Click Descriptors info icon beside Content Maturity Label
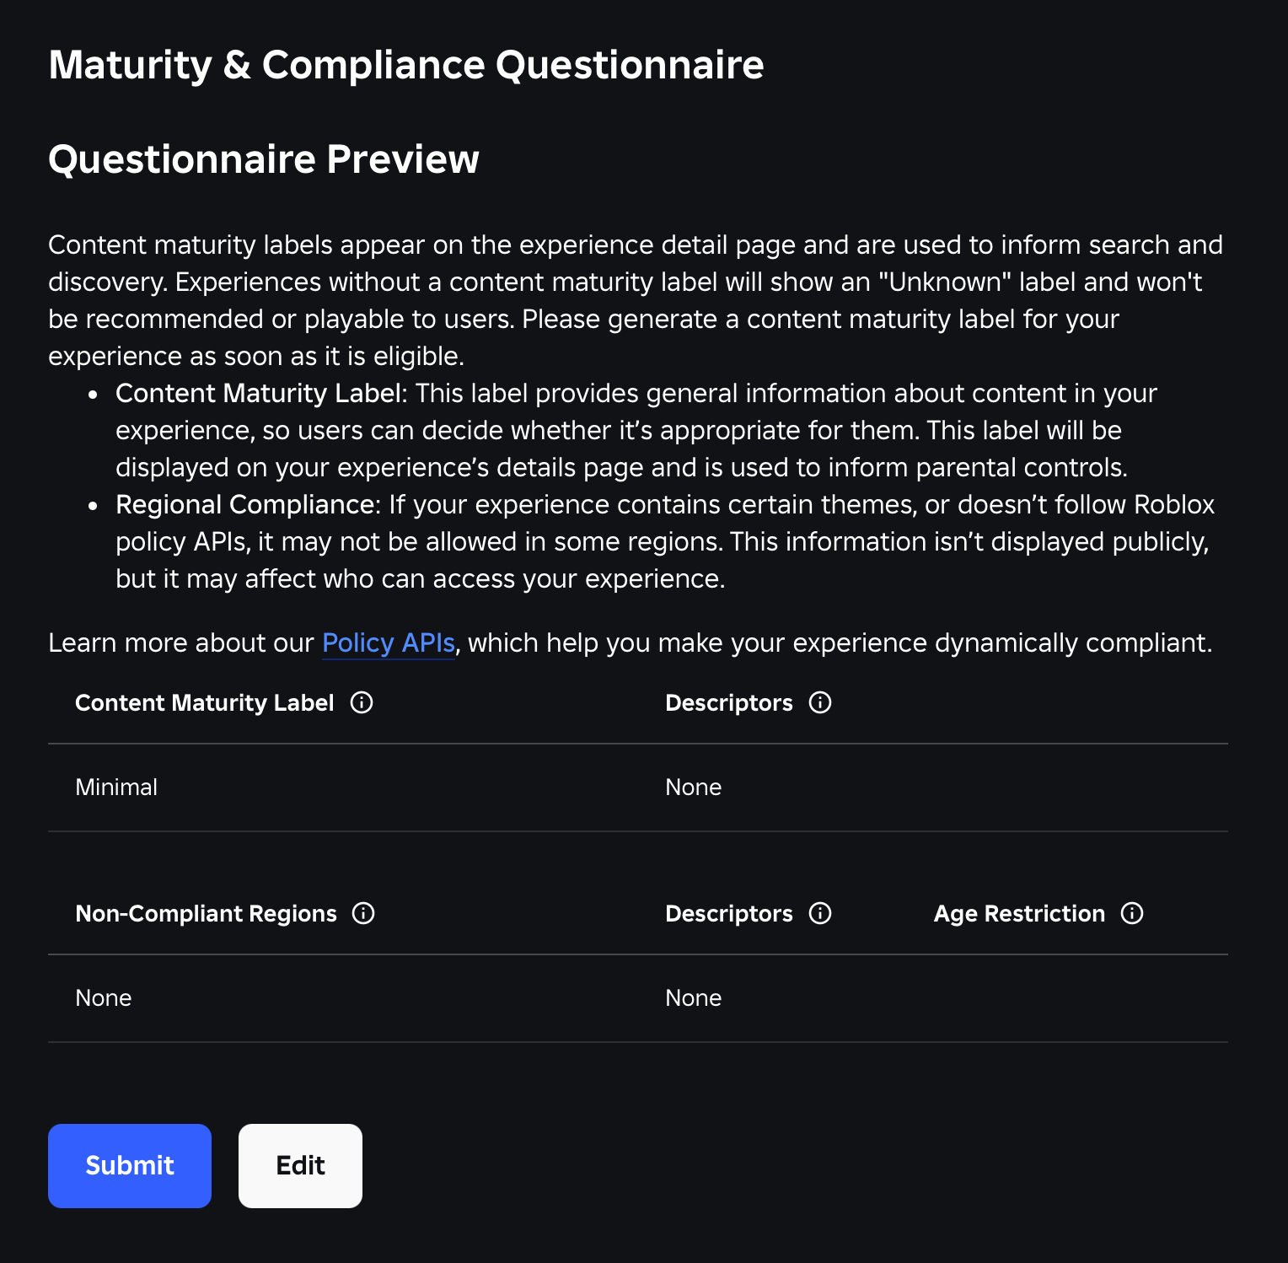The width and height of the screenshot is (1288, 1263). click(x=820, y=702)
